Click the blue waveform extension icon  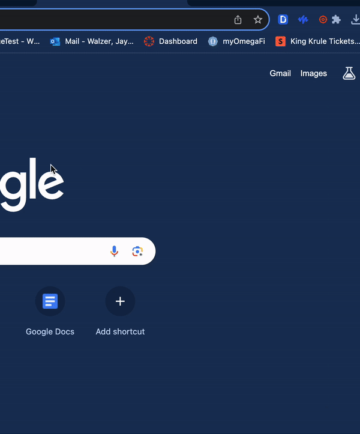coord(303,20)
